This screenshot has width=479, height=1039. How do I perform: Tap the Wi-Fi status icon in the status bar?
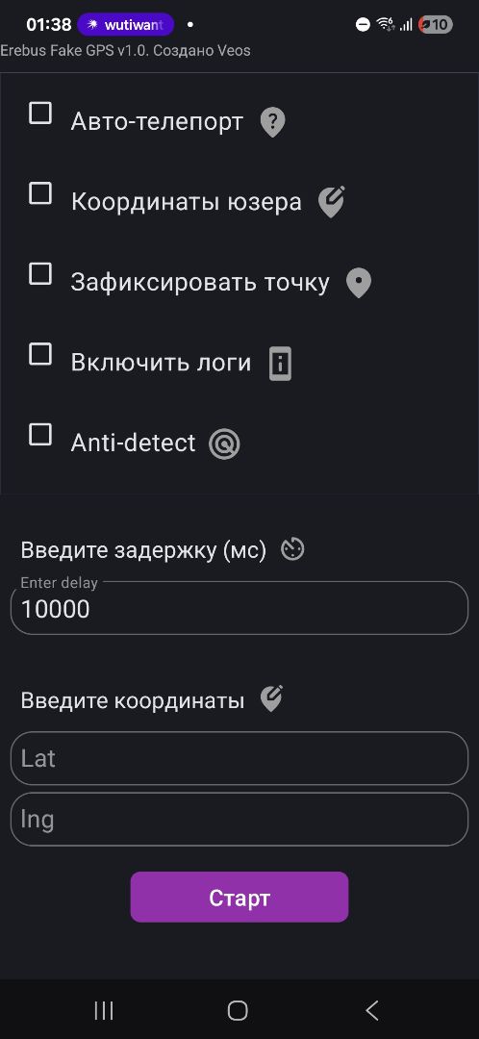tap(385, 25)
